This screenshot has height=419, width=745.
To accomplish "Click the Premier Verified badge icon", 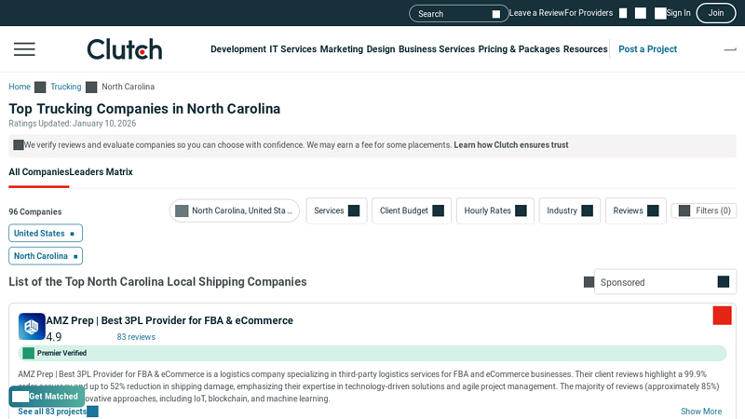I will pyautogui.click(x=29, y=353).
